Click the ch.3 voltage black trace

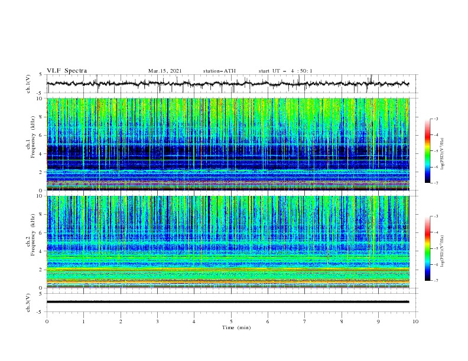pos(227,302)
